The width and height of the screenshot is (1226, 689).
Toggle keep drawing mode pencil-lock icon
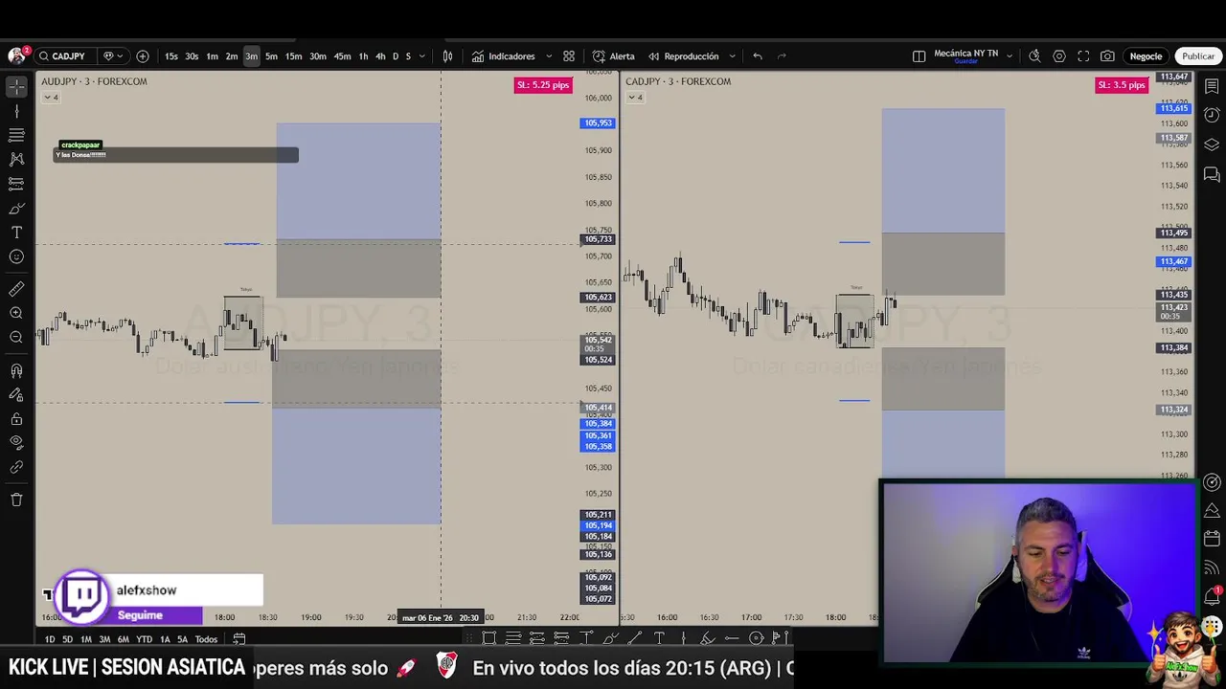[16, 394]
